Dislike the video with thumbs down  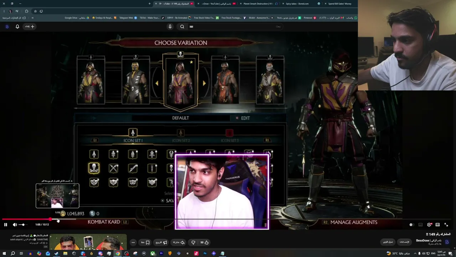(x=193, y=242)
